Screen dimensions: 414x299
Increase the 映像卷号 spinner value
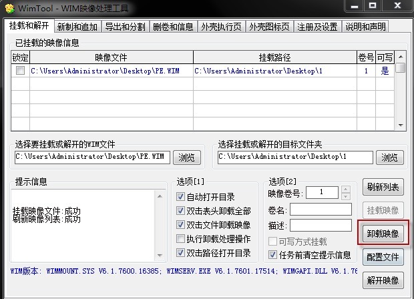pyautogui.click(x=346, y=190)
